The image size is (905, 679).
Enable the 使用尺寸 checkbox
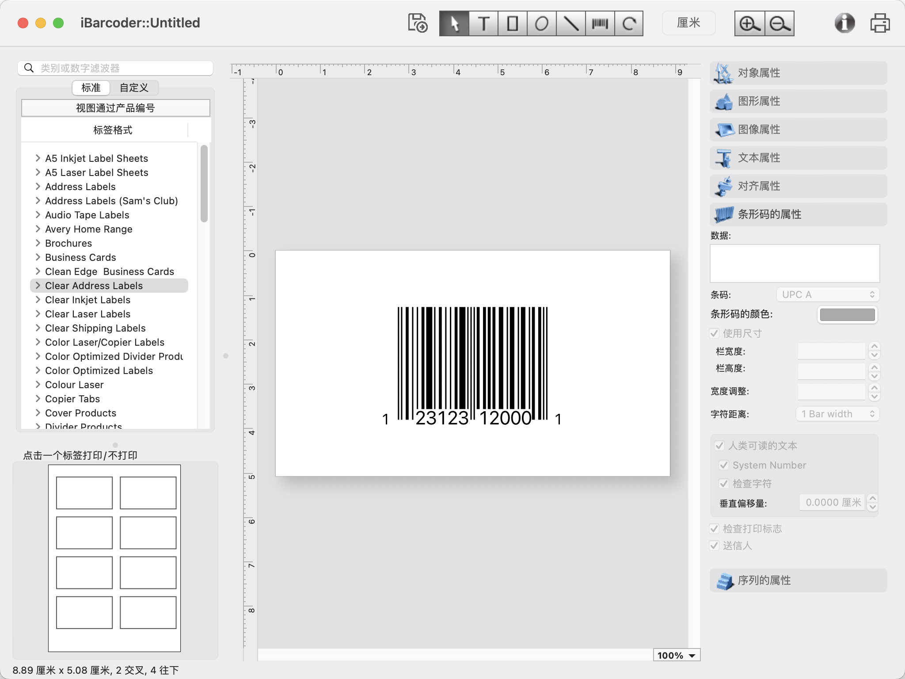point(715,333)
